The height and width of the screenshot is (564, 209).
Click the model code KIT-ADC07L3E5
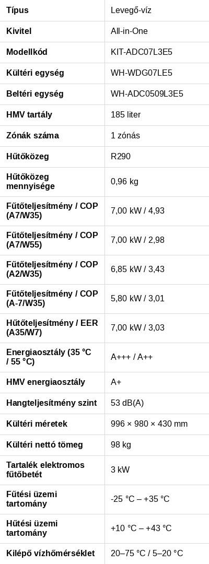click(x=142, y=52)
